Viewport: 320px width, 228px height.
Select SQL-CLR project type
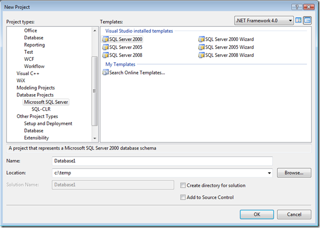(x=41, y=109)
